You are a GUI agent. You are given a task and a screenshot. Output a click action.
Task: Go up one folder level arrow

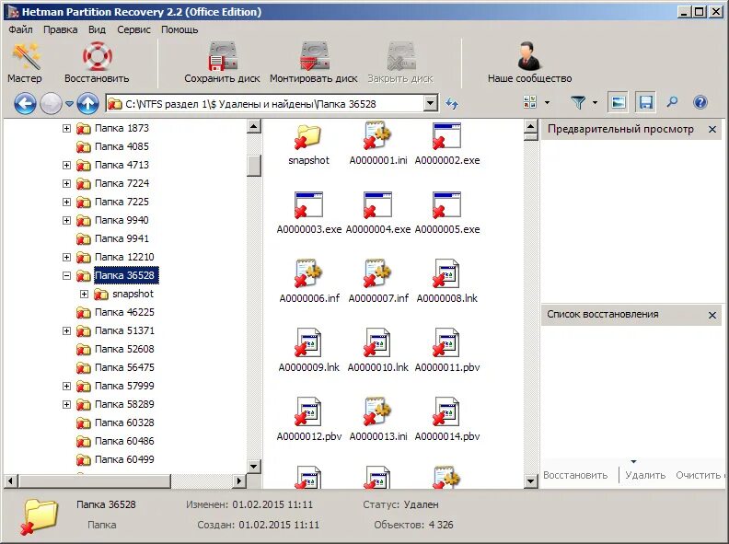87,103
